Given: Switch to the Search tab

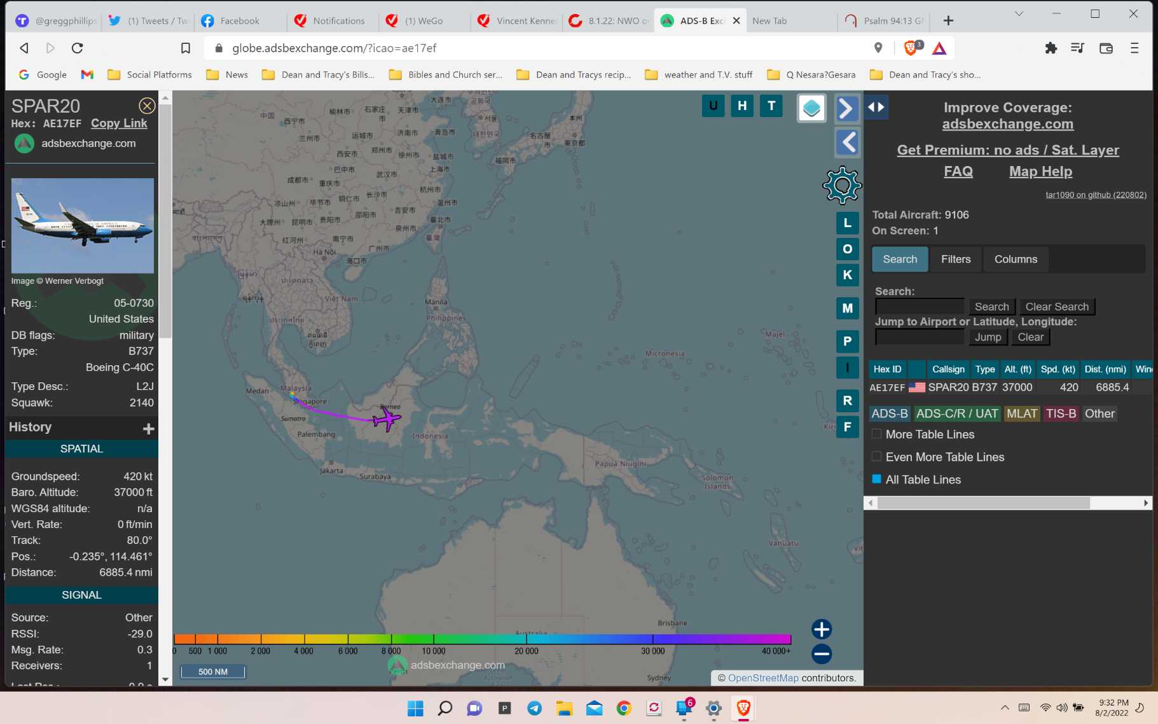Looking at the screenshot, I should click(900, 259).
